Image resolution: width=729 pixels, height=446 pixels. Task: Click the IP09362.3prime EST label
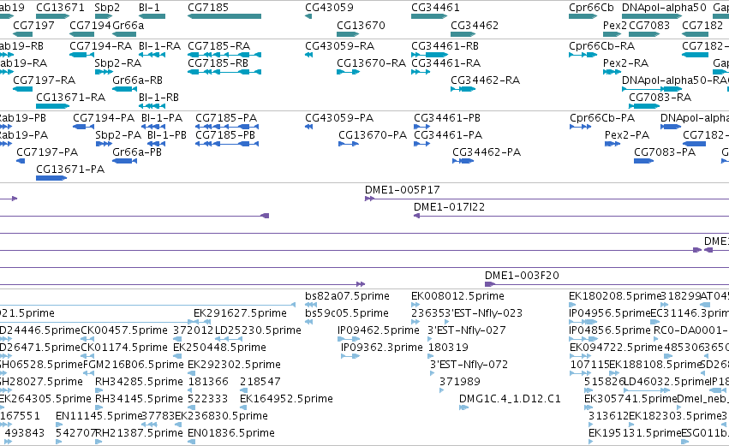coord(382,348)
